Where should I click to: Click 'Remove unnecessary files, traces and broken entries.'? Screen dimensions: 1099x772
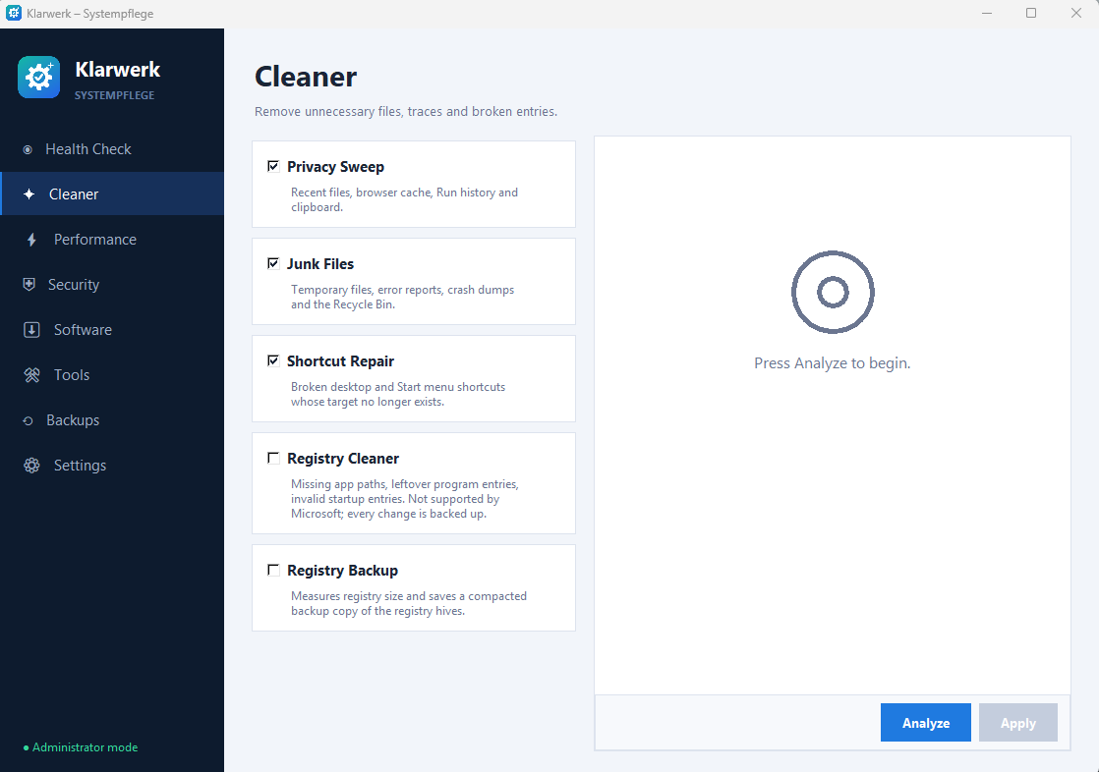click(x=406, y=111)
